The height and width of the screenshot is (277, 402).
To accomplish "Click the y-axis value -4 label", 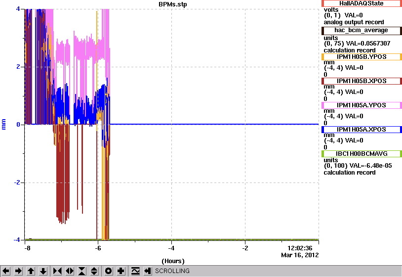I will [x=17, y=240].
